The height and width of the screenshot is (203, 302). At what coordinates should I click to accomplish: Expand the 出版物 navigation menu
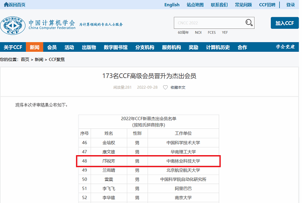(89, 47)
